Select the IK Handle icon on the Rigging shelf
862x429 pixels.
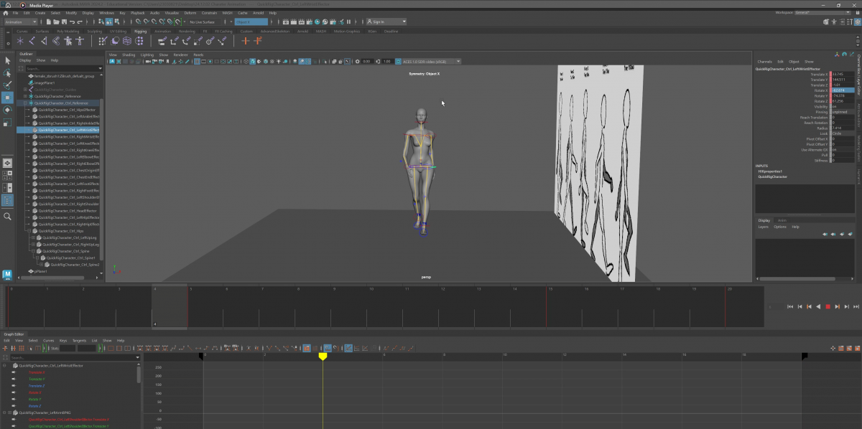click(44, 41)
